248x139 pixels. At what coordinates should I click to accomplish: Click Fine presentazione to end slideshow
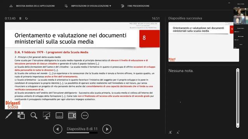click(138, 6)
